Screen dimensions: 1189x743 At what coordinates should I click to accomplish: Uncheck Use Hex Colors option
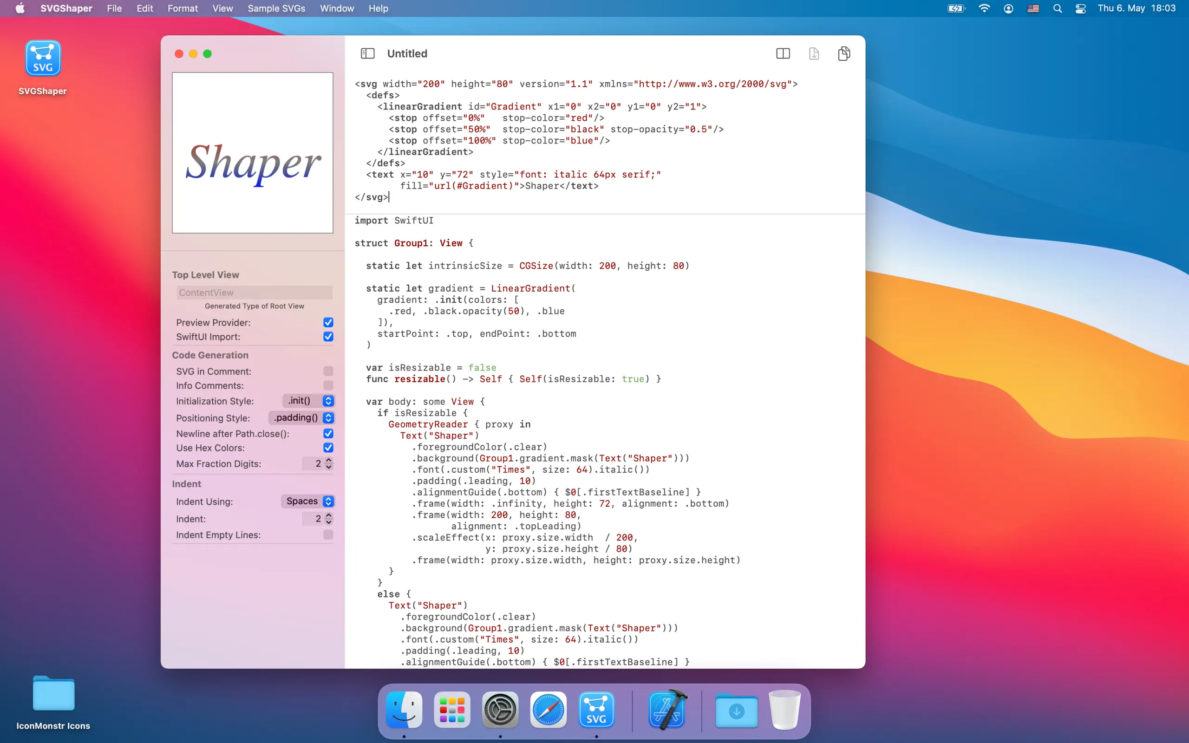click(328, 448)
